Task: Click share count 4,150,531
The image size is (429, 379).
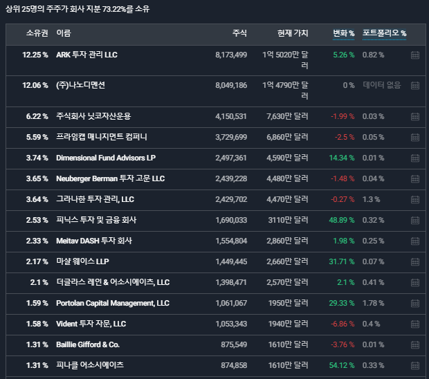Action: click(231, 116)
